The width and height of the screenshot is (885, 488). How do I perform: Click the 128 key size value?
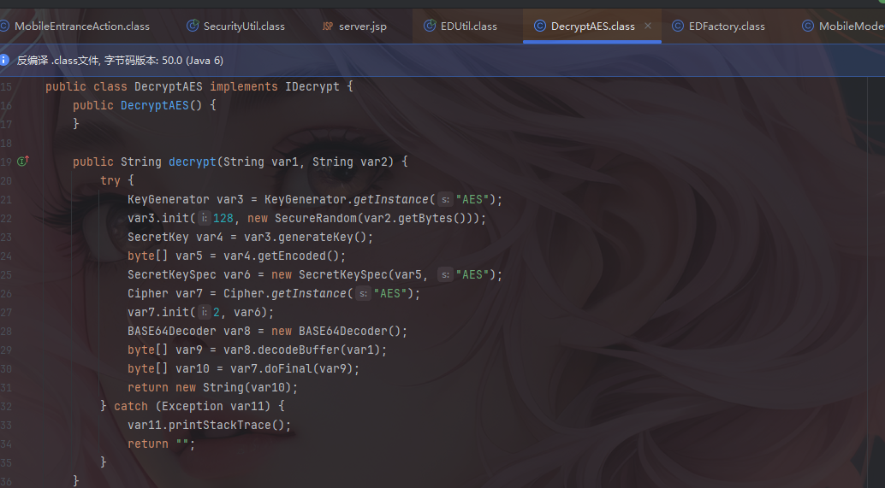(x=223, y=218)
